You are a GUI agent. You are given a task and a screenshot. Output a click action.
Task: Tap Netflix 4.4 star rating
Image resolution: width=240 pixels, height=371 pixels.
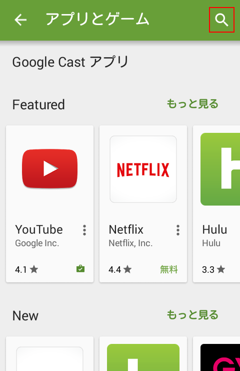tap(120, 269)
